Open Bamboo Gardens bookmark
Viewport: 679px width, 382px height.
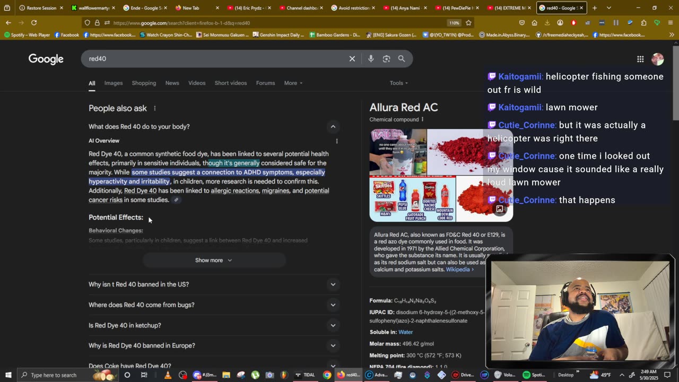(335, 35)
